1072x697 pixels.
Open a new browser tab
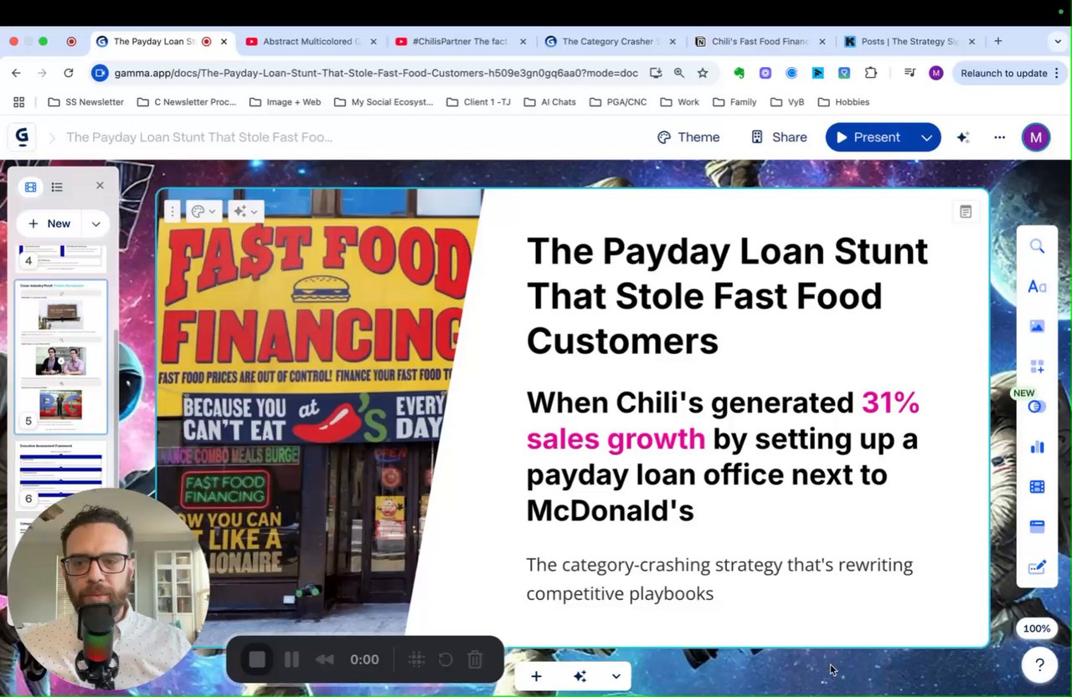point(997,41)
